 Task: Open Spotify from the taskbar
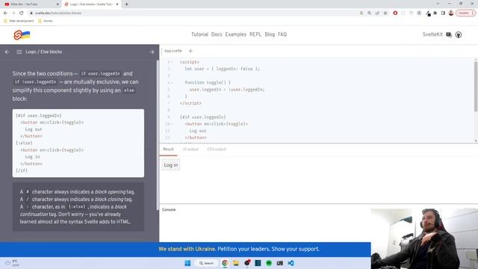click(269, 263)
